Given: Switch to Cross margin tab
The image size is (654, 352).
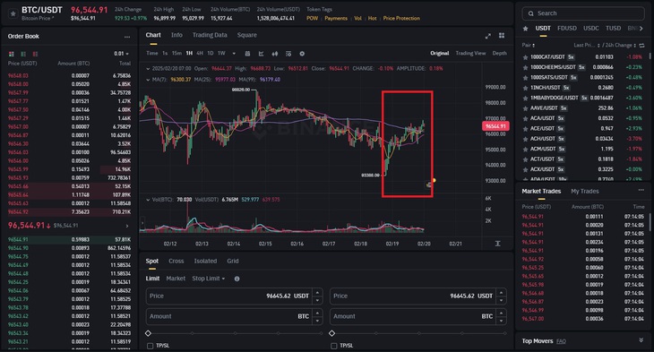Looking at the screenshot, I should 176,261.
